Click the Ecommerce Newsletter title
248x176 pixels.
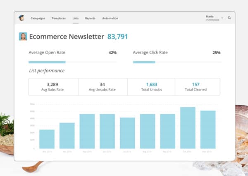pos(67,37)
